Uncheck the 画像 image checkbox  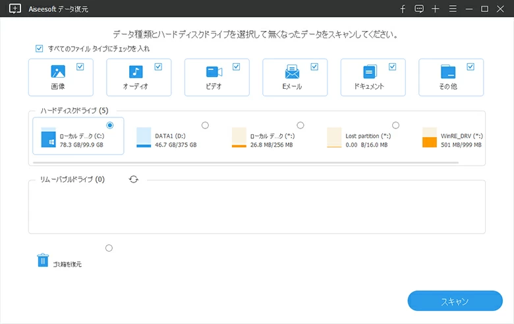tap(80, 67)
